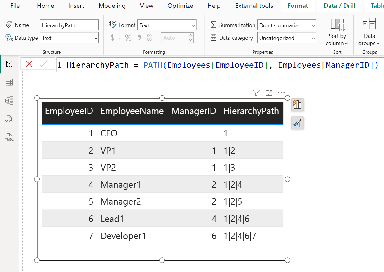
Task: Open filters on the table visual
Action: tap(256, 93)
